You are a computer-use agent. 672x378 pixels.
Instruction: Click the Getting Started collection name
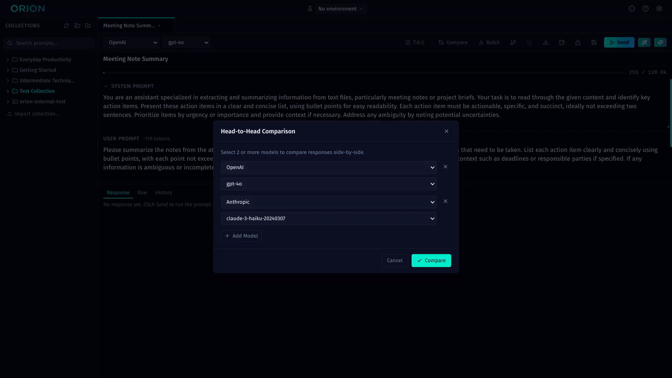tap(38, 70)
